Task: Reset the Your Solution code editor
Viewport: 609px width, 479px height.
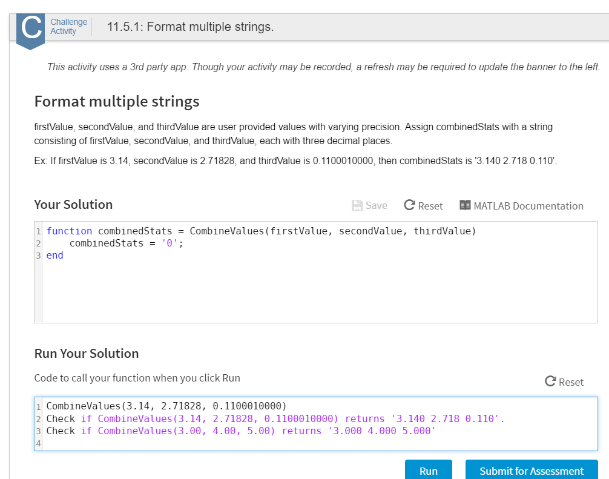Action: click(423, 206)
